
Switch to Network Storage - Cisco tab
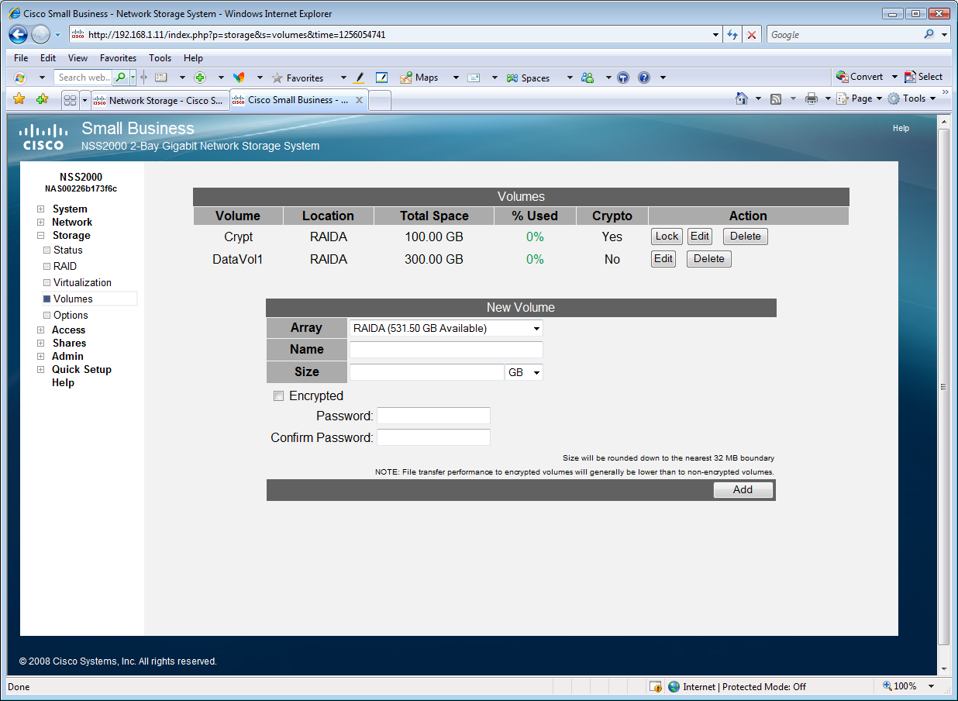pyautogui.click(x=160, y=100)
